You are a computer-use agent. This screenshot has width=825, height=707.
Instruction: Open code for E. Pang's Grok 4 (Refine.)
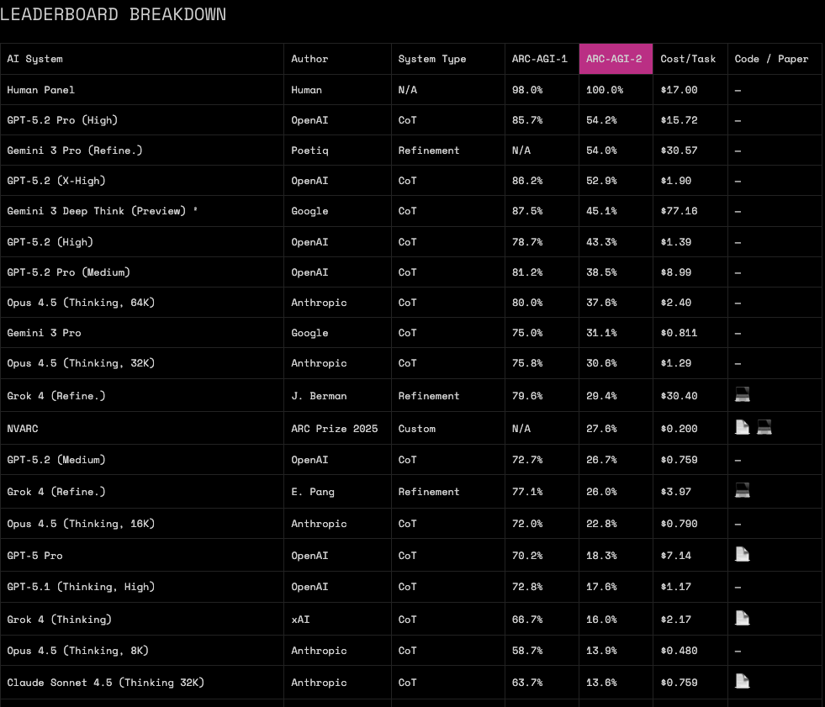tap(742, 490)
